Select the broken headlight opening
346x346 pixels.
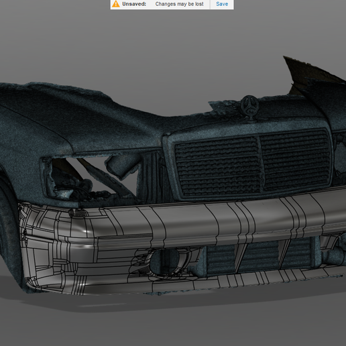click(x=89, y=179)
